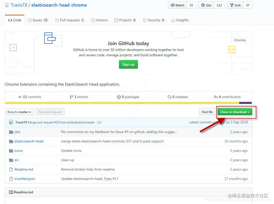
Task: Fork the repository
Action: 235,5
